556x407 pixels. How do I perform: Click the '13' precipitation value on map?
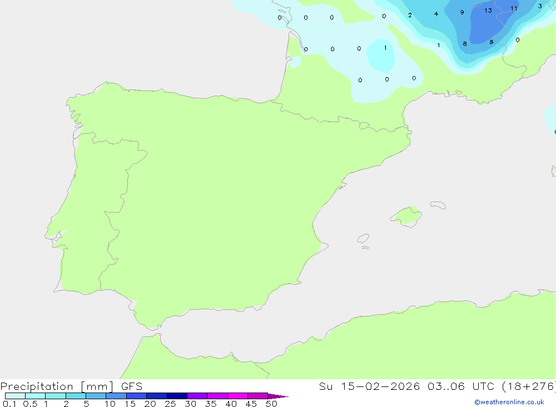[488, 11]
